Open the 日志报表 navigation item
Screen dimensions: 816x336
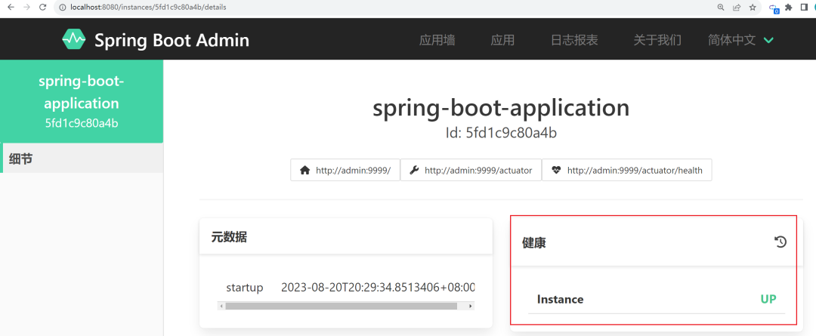(574, 40)
